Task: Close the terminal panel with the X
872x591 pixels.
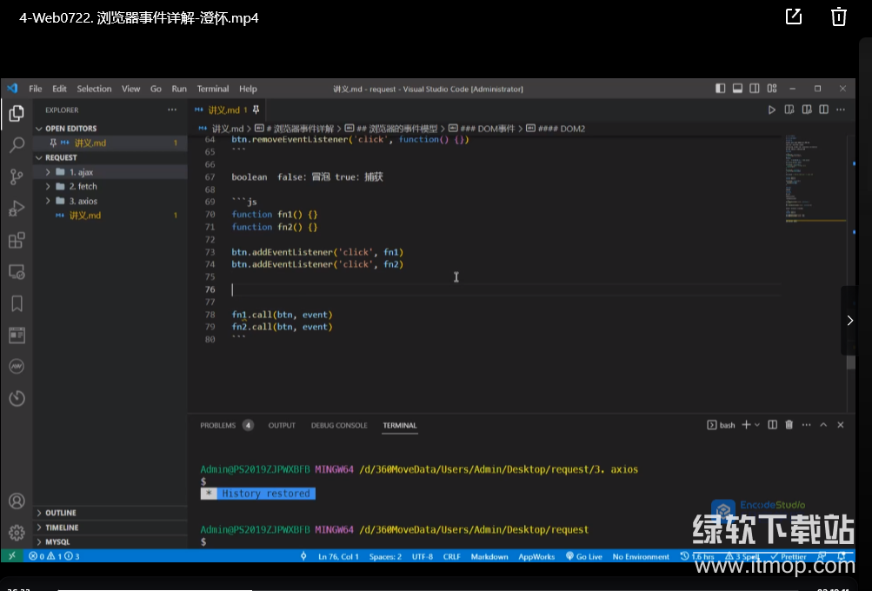Action: pos(841,425)
